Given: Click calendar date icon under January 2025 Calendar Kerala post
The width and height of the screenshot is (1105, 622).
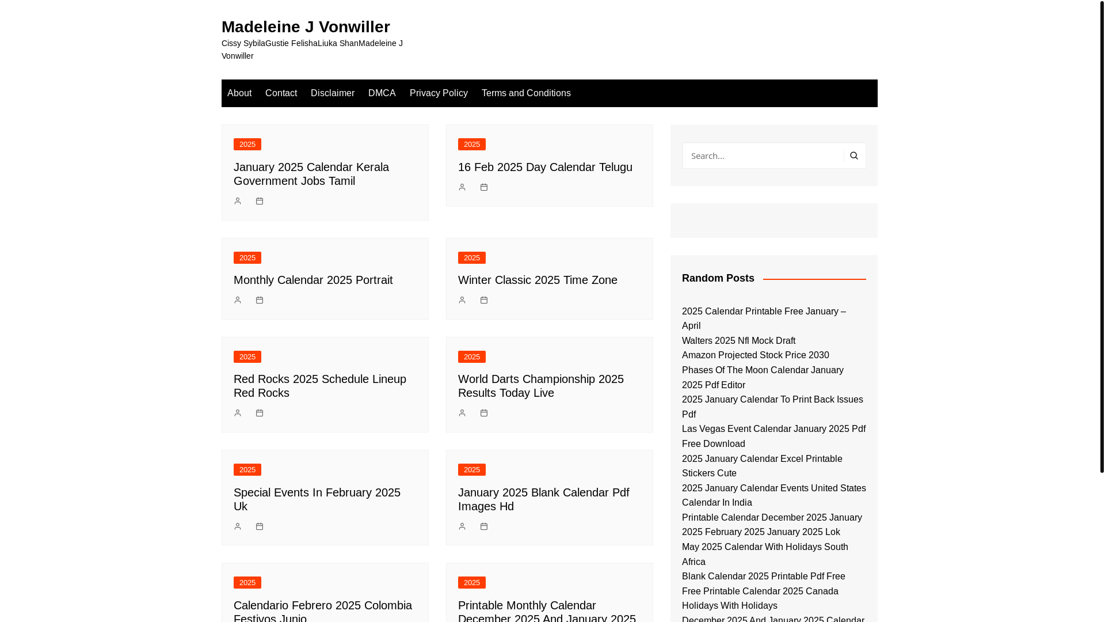Looking at the screenshot, I should 260,201.
